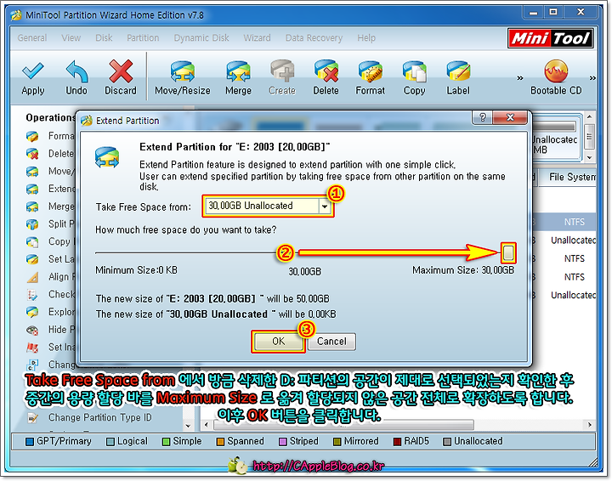The image size is (612, 481).
Task: Click the Delete partition toolbar icon
Action: click(x=326, y=71)
